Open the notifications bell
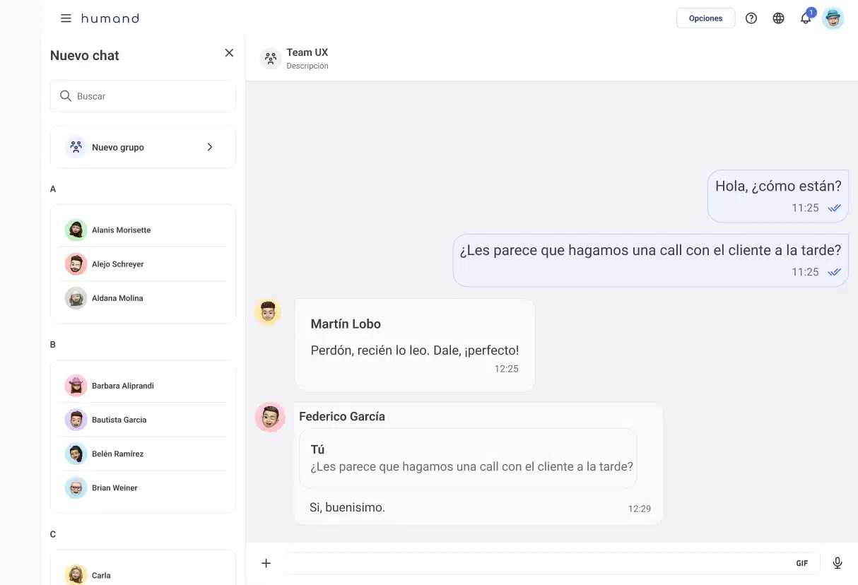The image size is (858, 585). tap(806, 18)
